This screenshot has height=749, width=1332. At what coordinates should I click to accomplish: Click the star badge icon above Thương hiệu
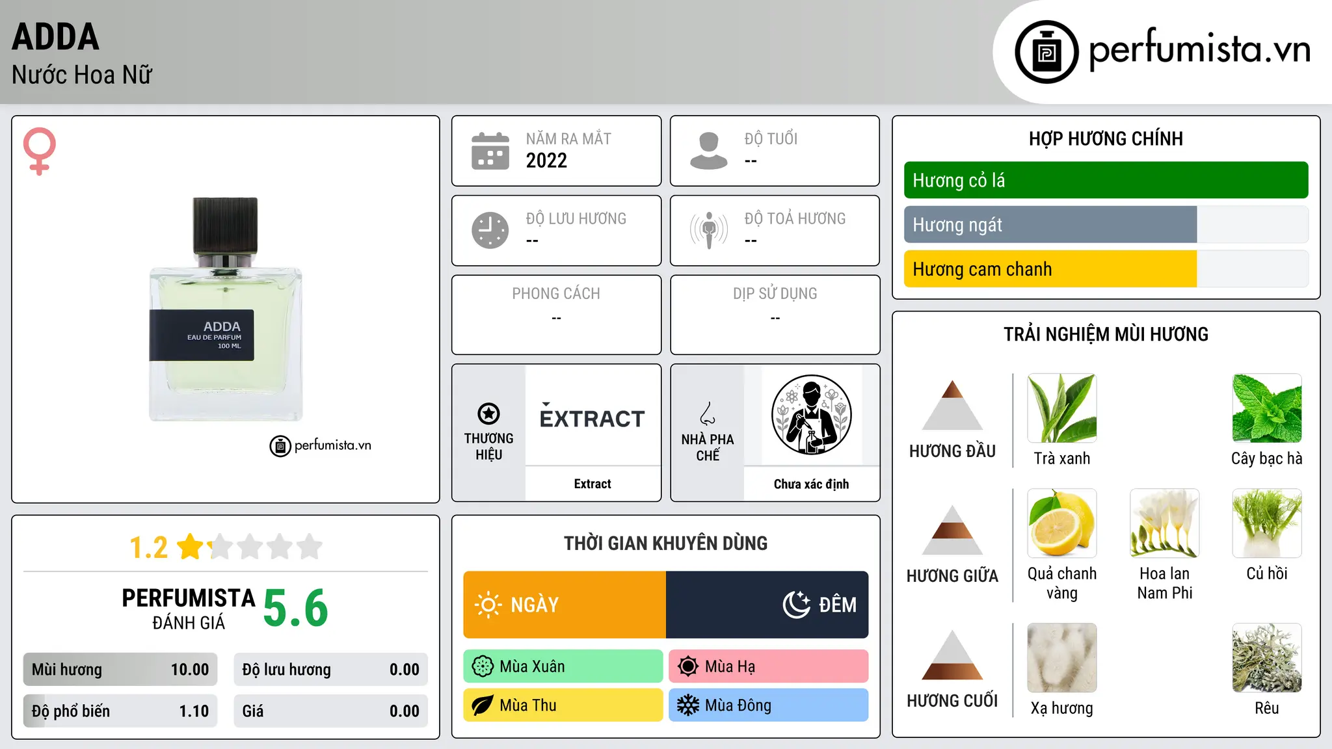point(488,414)
